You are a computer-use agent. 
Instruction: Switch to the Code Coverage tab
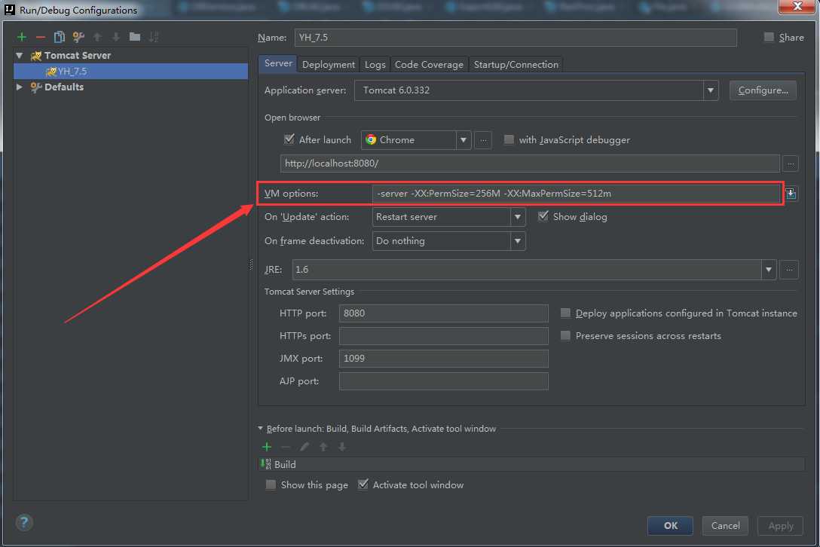point(429,64)
